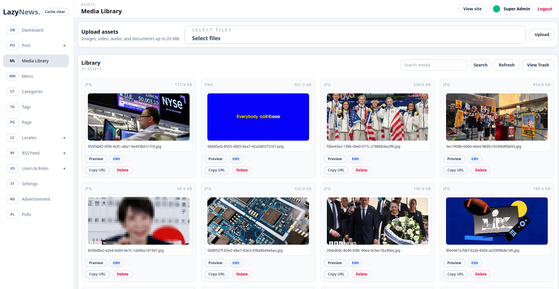Image resolution: width=559 pixels, height=289 pixels.
Task: Open the Olympic skaters with flags thumbnail
Action: [377, 117]
